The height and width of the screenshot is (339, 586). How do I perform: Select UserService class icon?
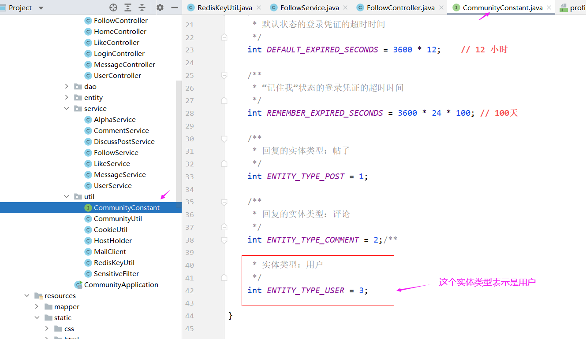point(88,185)
